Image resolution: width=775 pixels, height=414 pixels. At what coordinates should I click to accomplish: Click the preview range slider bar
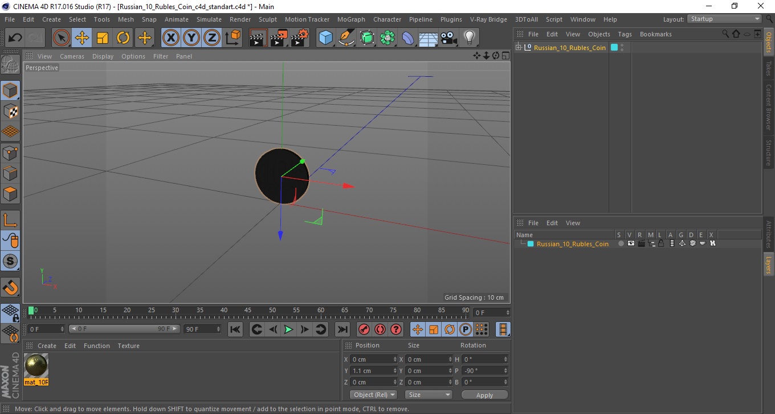click(124, 329)
